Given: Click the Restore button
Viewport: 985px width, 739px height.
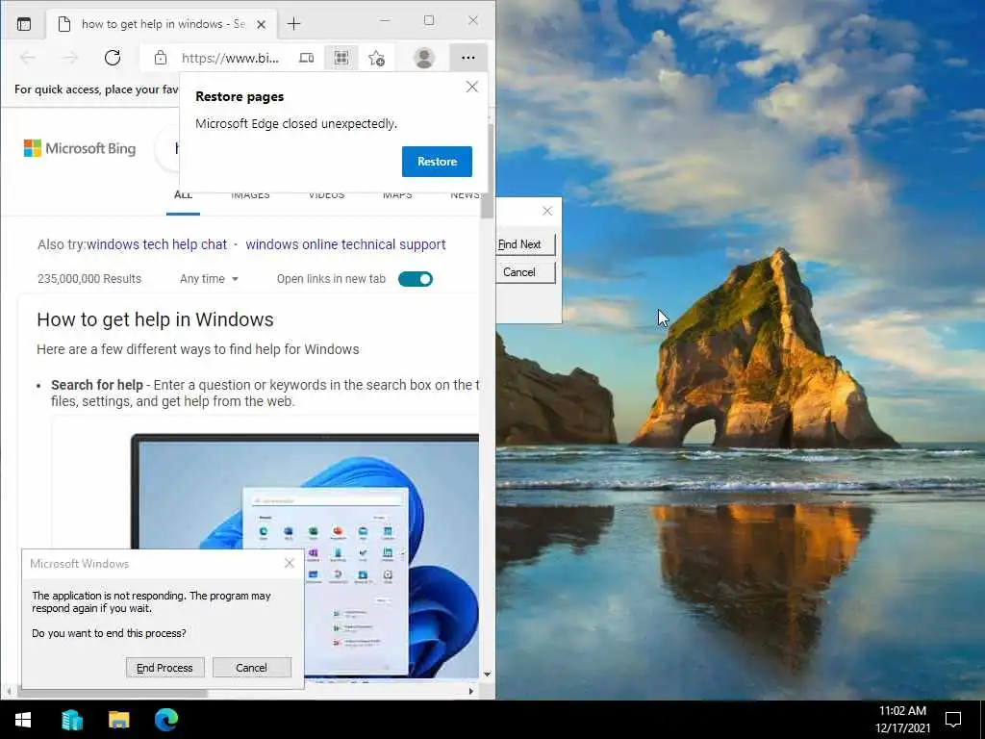Looking at the screenshot, I should (438, 162).
